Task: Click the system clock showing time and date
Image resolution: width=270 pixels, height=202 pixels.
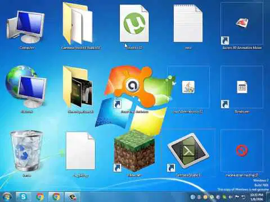Action: click(256, 197)
